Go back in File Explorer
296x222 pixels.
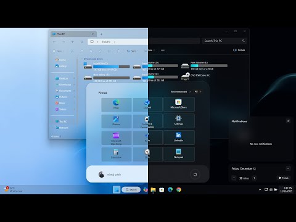54,42
